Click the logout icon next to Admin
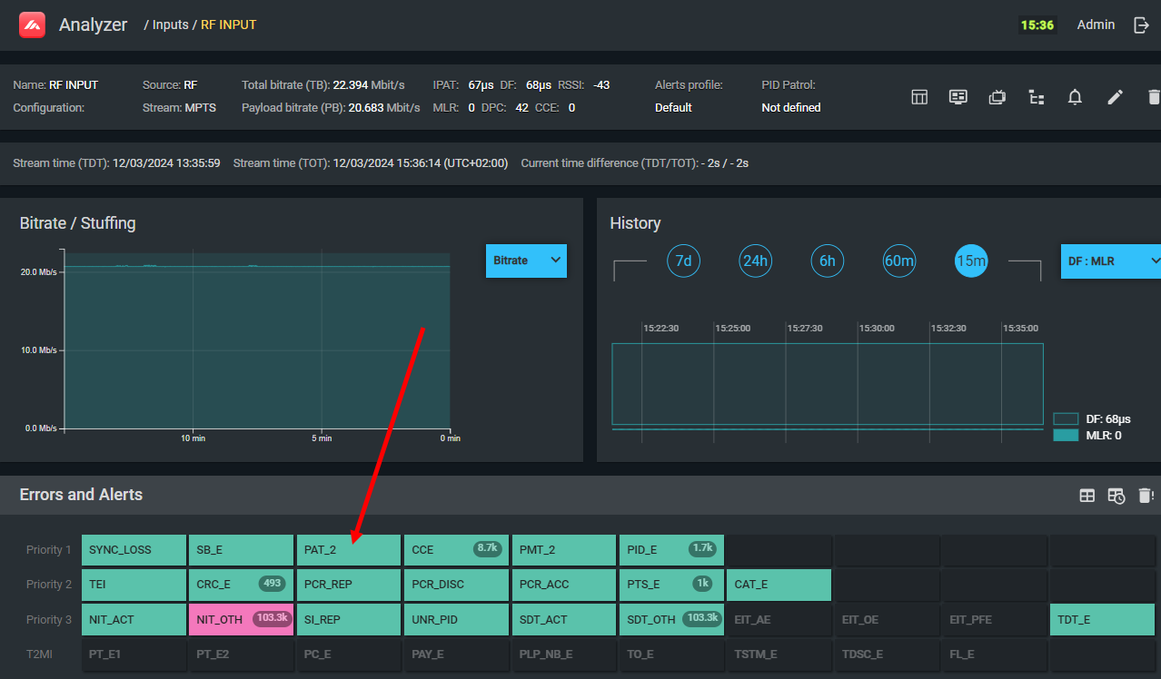 pyautogui.click(x=1142, y=25)
